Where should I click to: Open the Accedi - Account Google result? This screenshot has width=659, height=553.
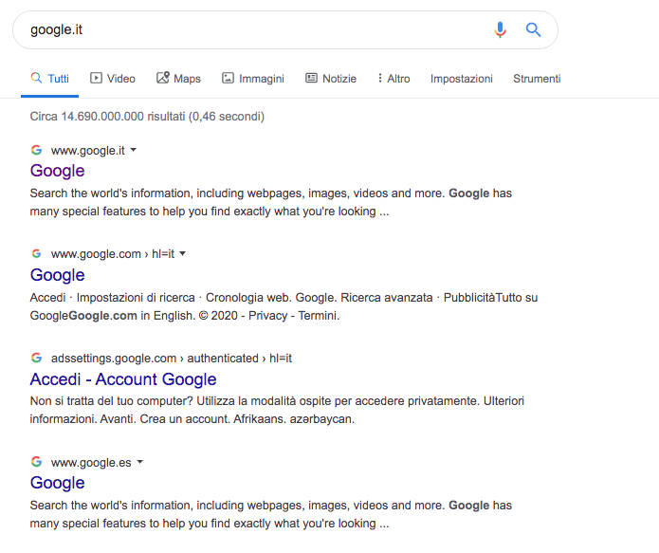[x=123, y=379]
